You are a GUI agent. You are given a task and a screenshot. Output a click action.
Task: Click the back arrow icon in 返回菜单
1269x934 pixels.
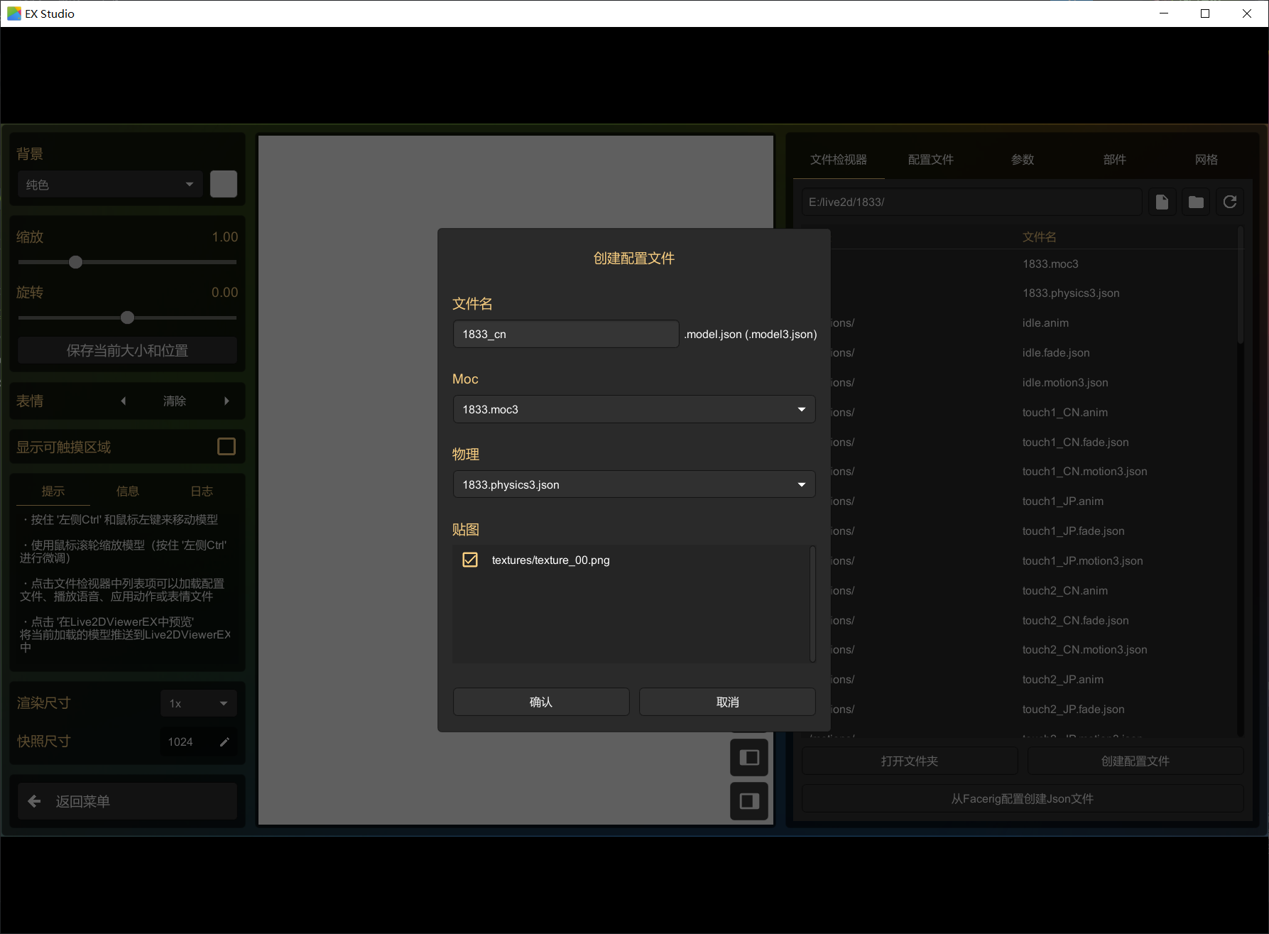click(34, 801)
